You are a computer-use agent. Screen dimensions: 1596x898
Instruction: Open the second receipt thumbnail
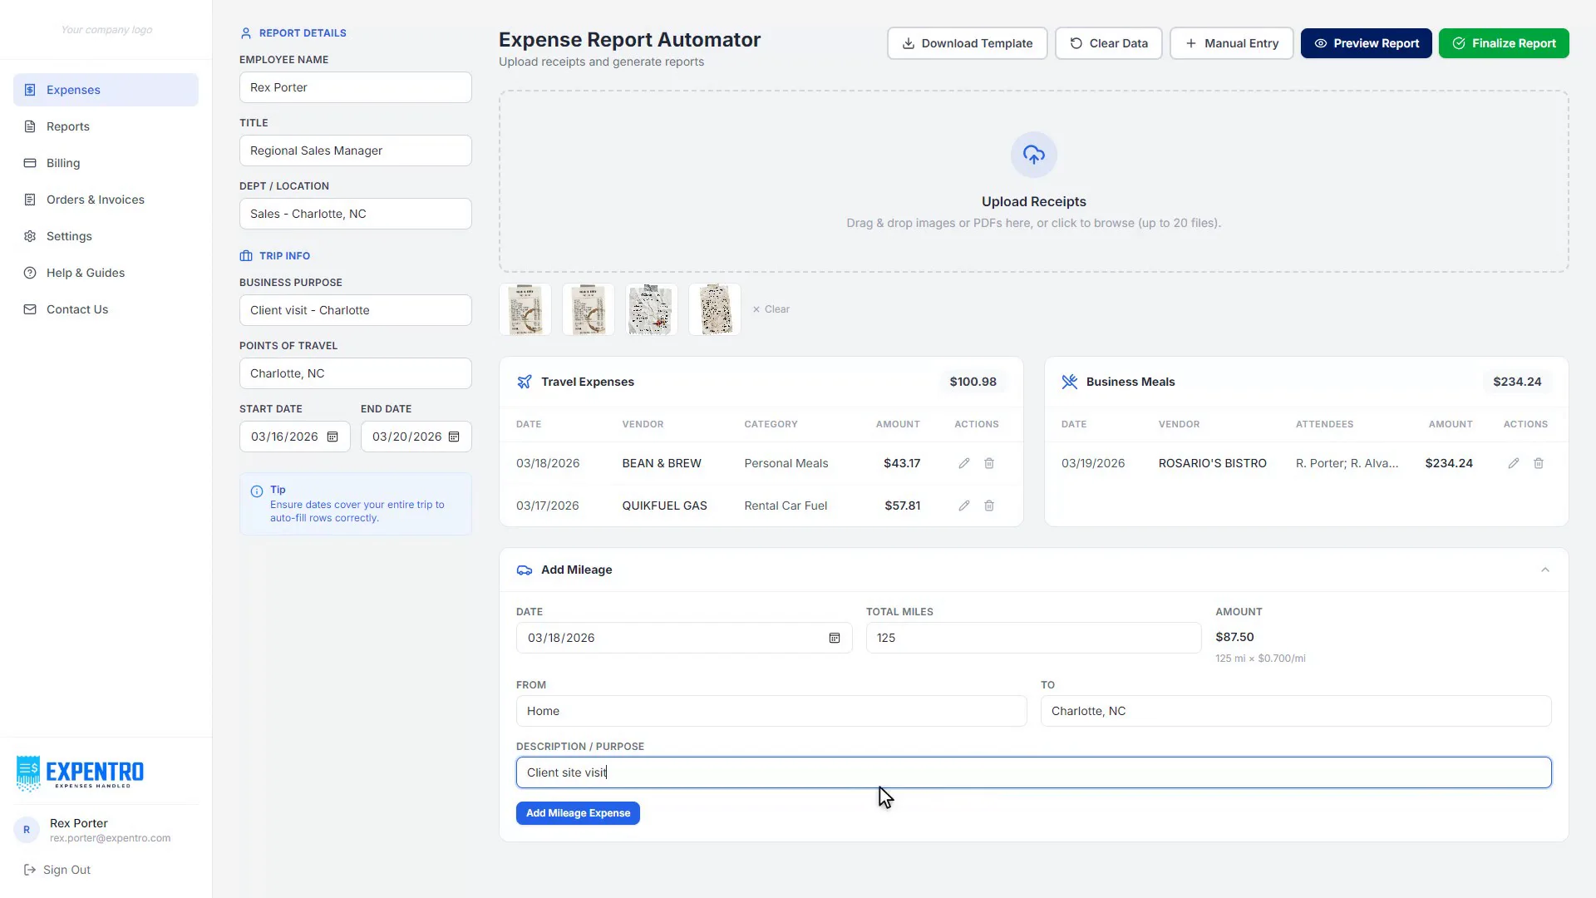[x=589, y=309]
